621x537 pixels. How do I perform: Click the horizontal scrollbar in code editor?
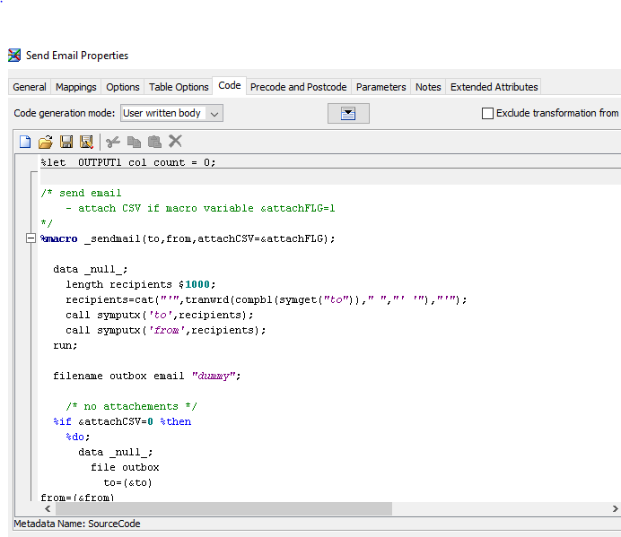click(x=224, y=508)
